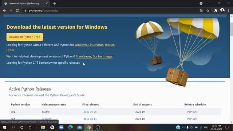
Task: Open the 2019-10-14 release date link
Action: (x=90, y=119)
